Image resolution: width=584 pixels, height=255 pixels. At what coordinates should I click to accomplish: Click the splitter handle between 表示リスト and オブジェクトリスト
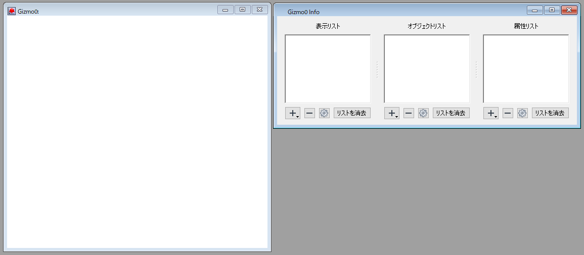pos(377,70)
